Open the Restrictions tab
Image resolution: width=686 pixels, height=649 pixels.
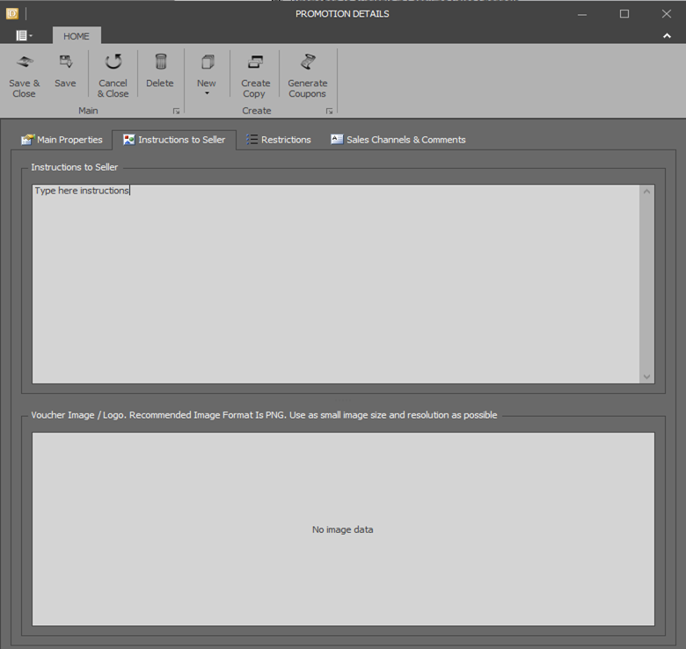(x=278, y=140)
